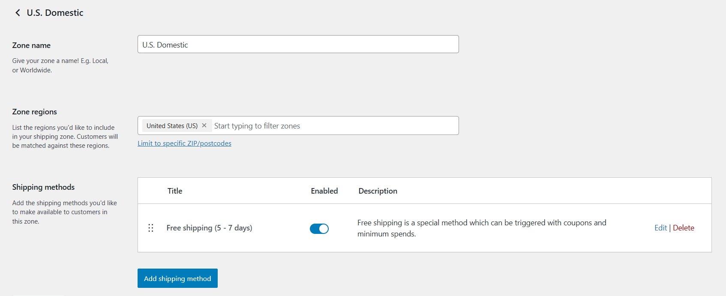Click the back arrow beside U.S. Domestic
The image size is (726, 296).
click(x=17, y=12)
